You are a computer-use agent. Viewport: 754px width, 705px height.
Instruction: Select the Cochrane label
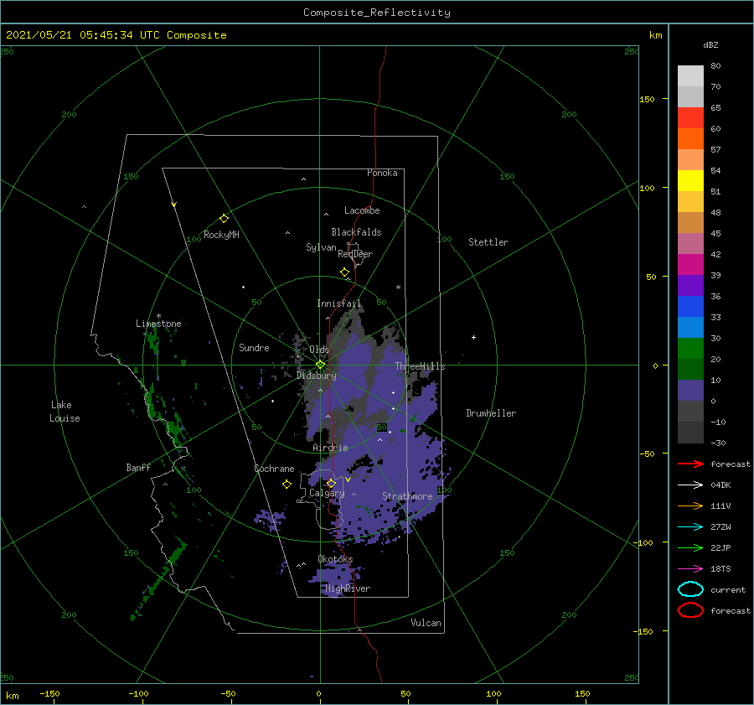274,469
